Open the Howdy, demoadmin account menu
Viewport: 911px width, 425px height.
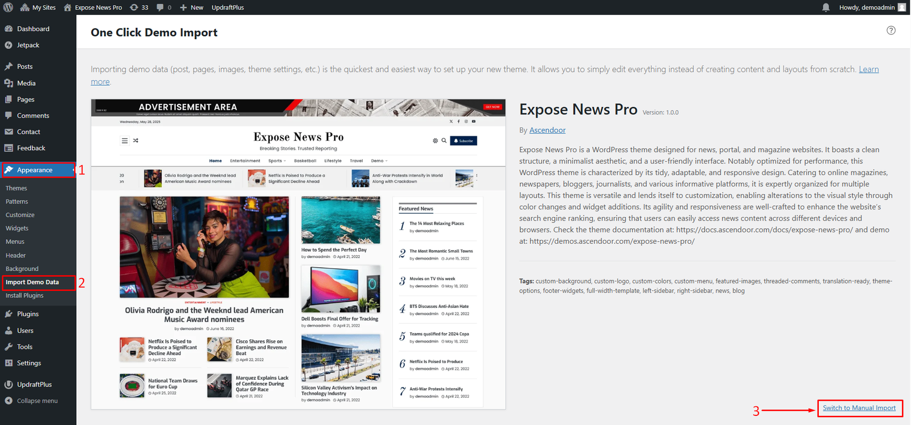(x=872, y=7)
